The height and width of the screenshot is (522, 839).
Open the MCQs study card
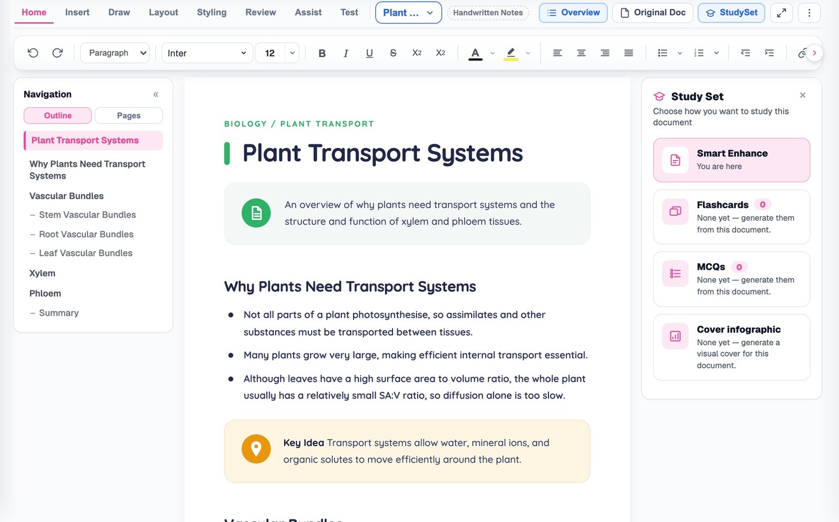(732, 279)
